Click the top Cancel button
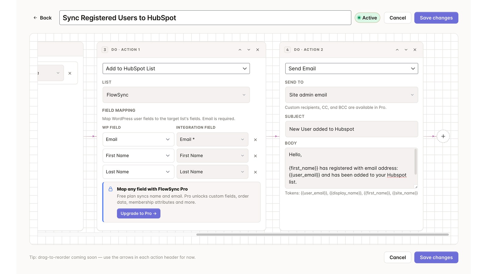 point(398,18)
